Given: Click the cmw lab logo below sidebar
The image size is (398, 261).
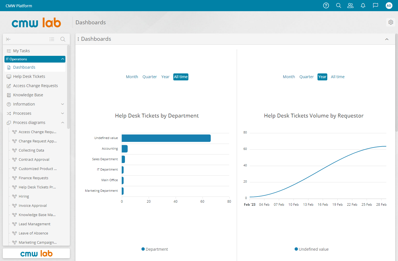Looking at the screenshot, I should click(36, 253).
